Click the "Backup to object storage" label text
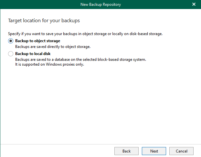 (37, 41)
